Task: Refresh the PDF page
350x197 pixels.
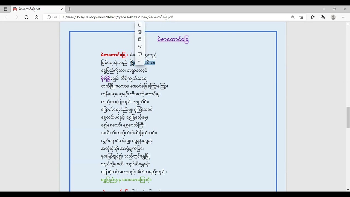Action: click(26, 17)
